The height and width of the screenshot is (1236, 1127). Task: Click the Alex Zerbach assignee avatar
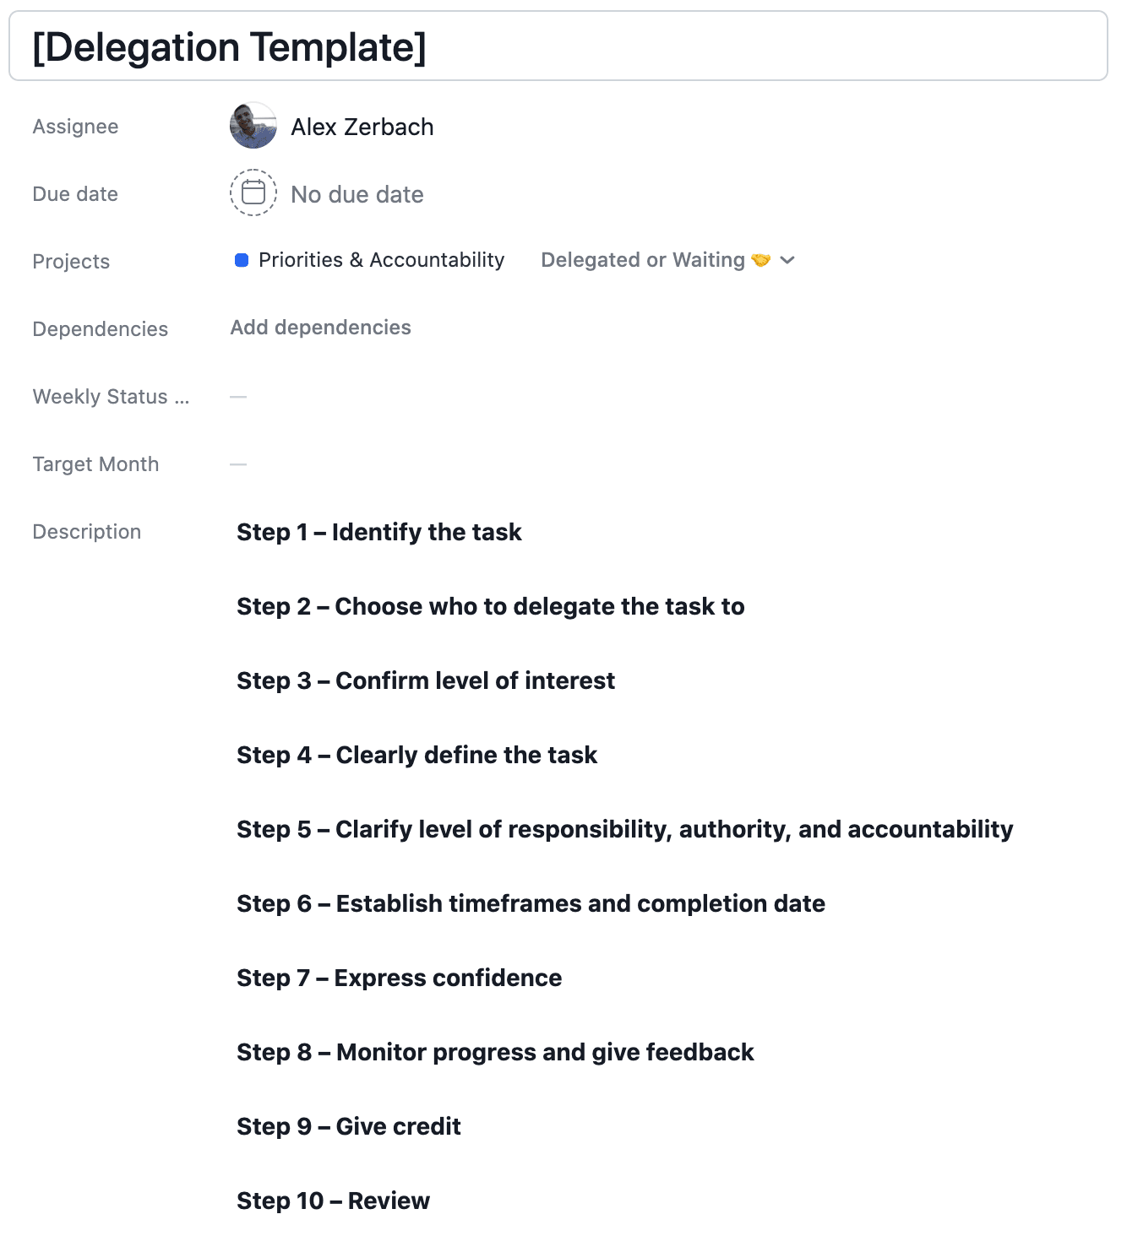coord(253,126)
